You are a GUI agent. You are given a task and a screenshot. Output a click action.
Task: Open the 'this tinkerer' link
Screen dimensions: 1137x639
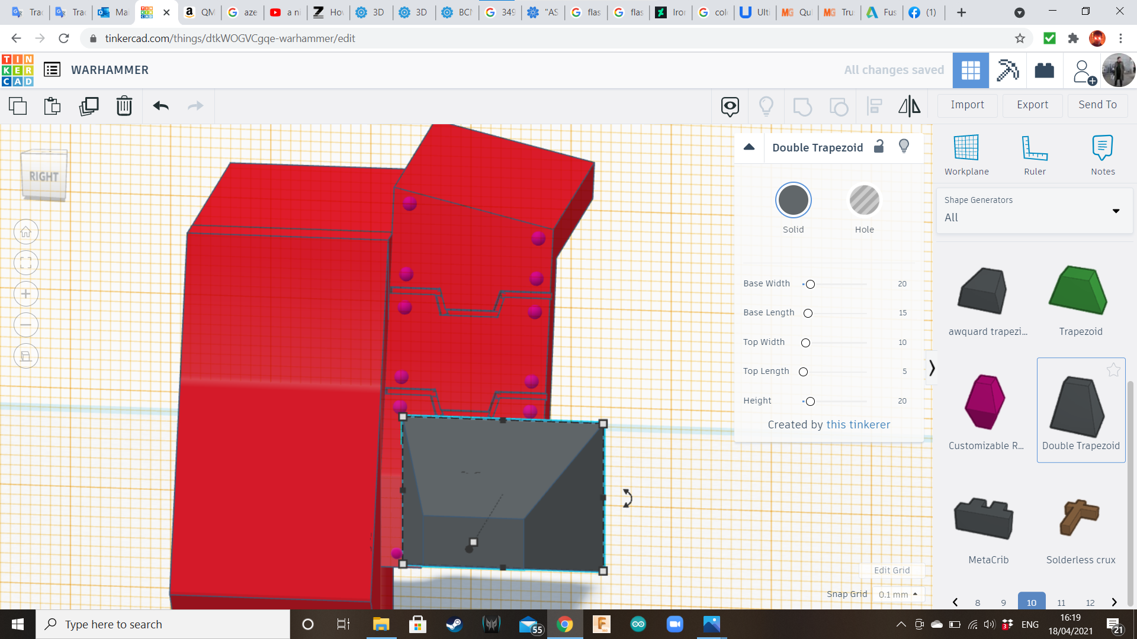tap(858, 424)
